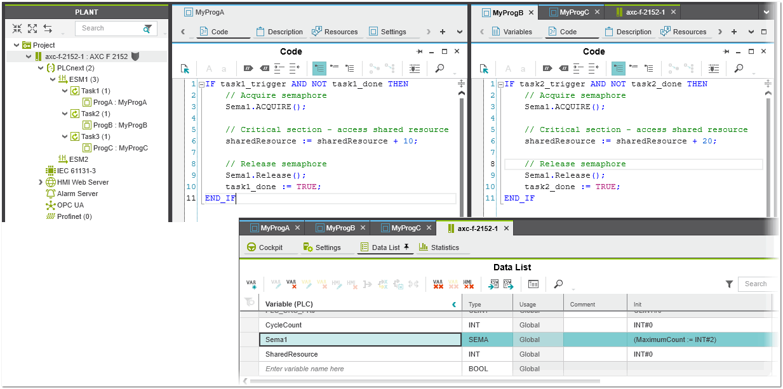Viewport: 783px width, 389px height.
Task: Click comment-out icon in MyProgA code toolbar
Action: [248, 69]
